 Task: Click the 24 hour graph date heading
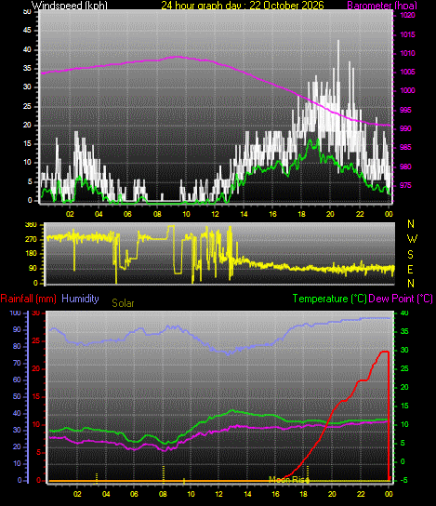click(x=243, y=6)
